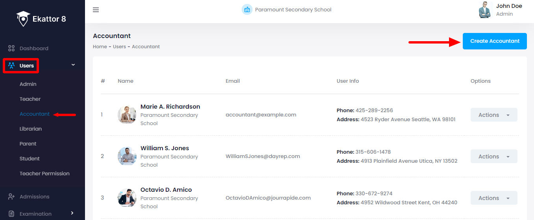Click the hamburger menu icon
The height and width of the screenshot is (220, 534).
[x=96, y=10]
